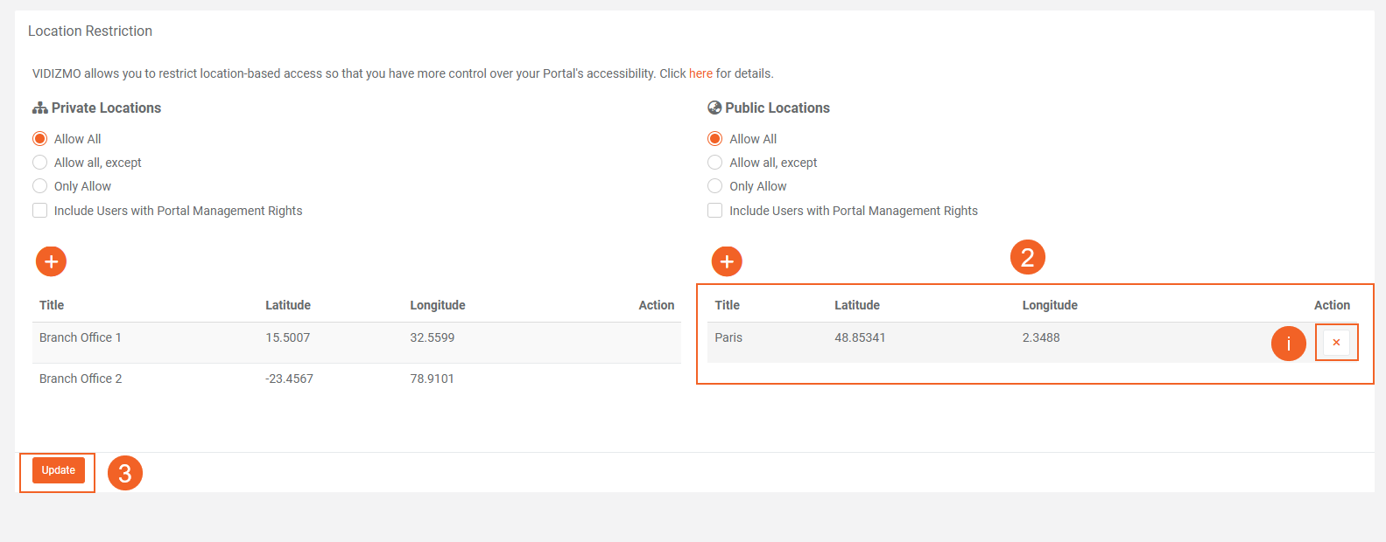This screenshot has height=542, width=1386.
Task: Click the Private Locations network icon
Action: (39, 108)
